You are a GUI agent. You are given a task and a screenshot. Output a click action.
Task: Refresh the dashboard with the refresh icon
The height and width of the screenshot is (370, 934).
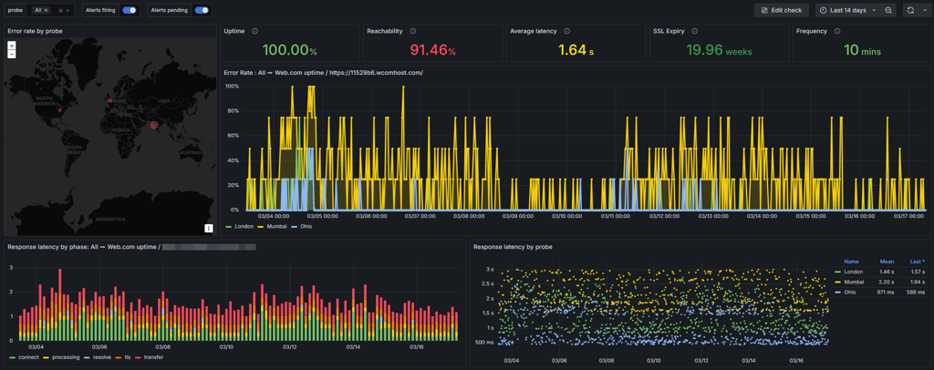click(909, 10)
